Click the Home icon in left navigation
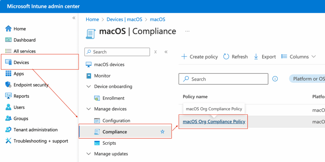Image resolution: width=325 pixels, height=162 pixels. coord(8,29)
